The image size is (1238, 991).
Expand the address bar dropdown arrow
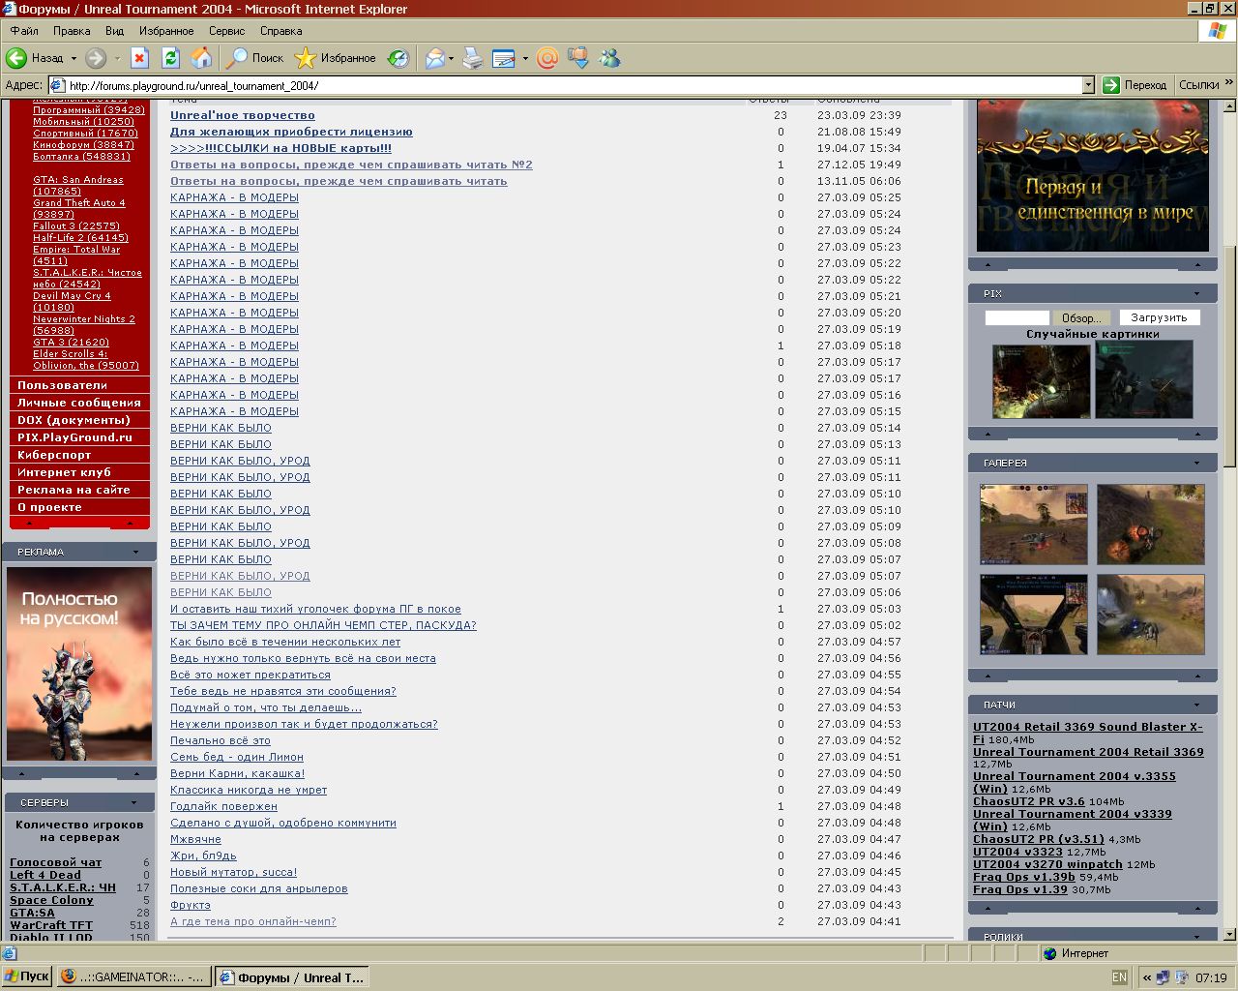point(1087,85)
